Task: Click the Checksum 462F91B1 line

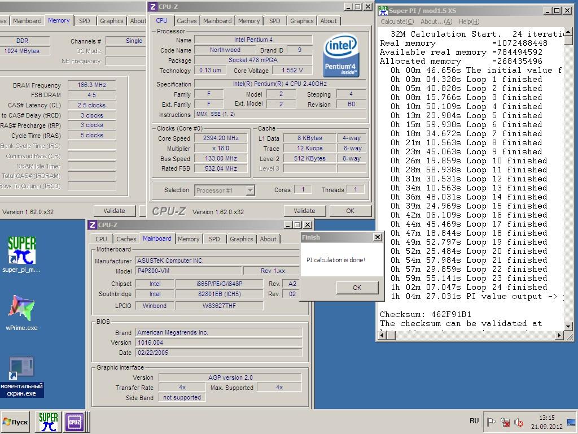Action: pos(426,314)
